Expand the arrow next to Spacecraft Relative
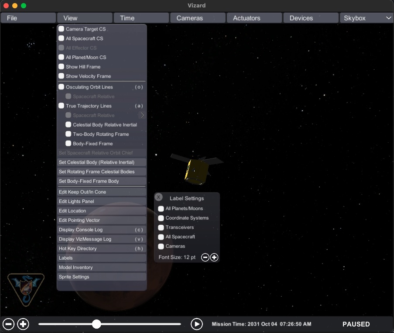Viewport: 394px width, 333px height. (x=142, y=115)
